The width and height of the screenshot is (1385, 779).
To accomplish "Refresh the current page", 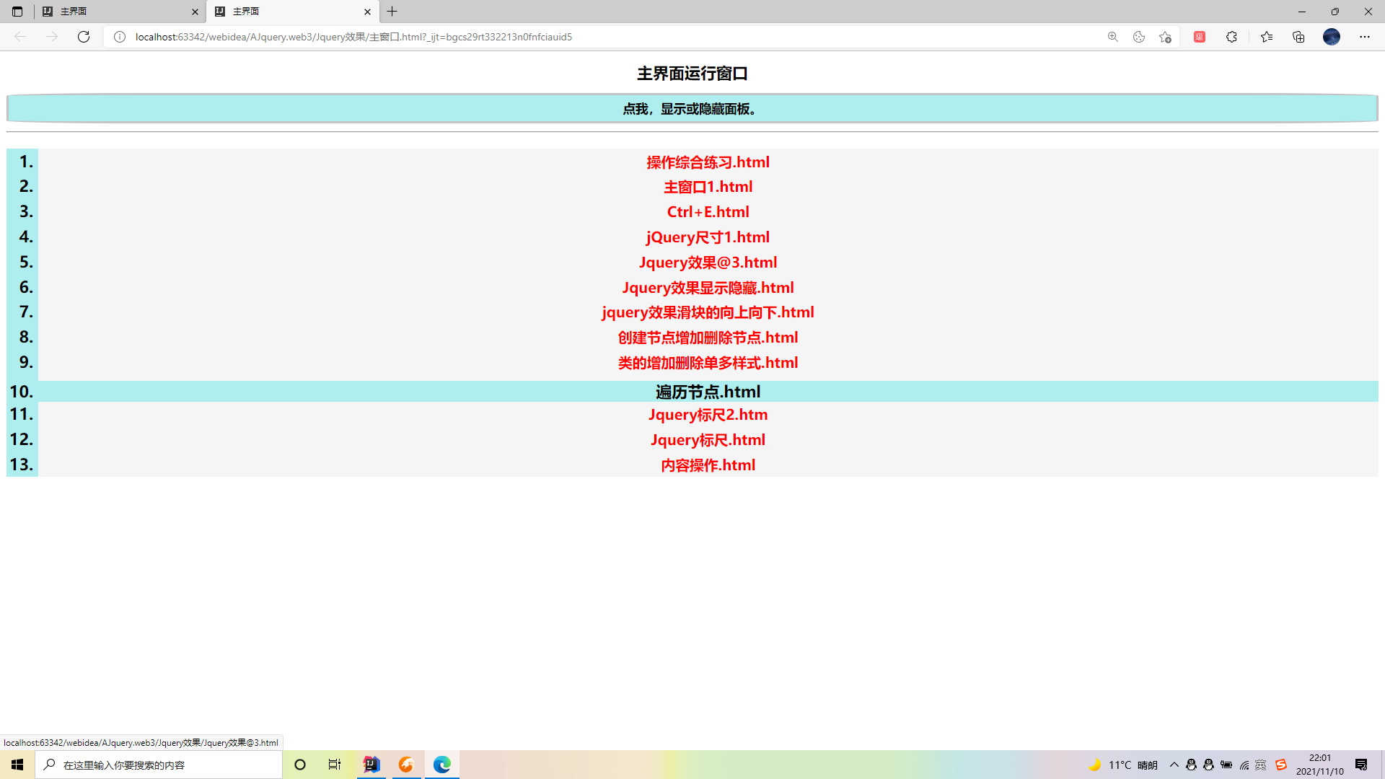I will pyautogui.click(x=84, y=37).
